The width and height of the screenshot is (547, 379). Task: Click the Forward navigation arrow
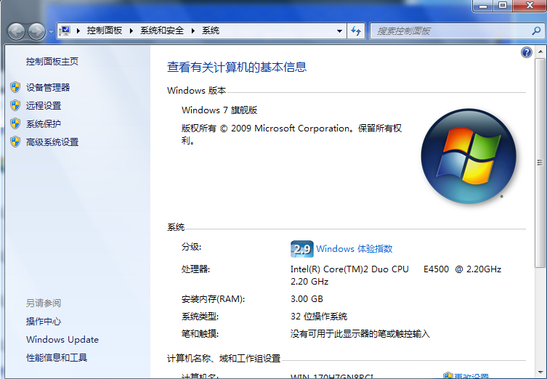36,32
